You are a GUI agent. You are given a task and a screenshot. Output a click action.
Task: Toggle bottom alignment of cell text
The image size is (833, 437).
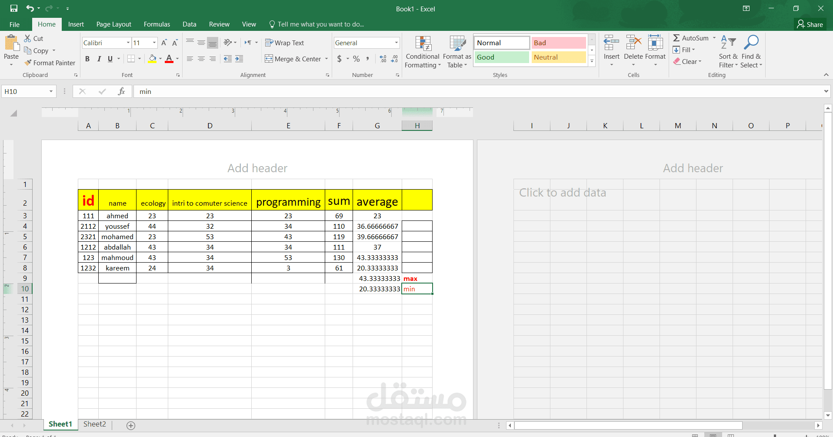click(213, 42)
